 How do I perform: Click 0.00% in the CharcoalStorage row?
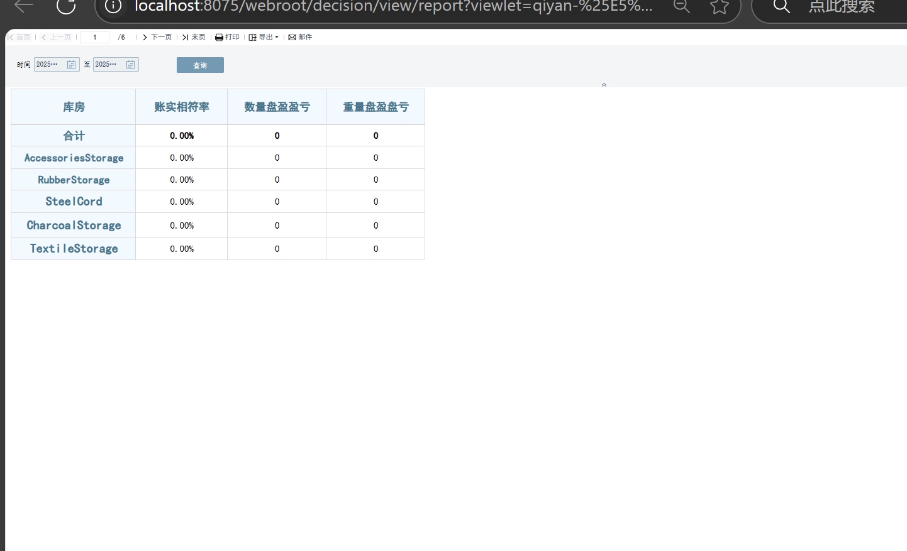pos(182,226)
